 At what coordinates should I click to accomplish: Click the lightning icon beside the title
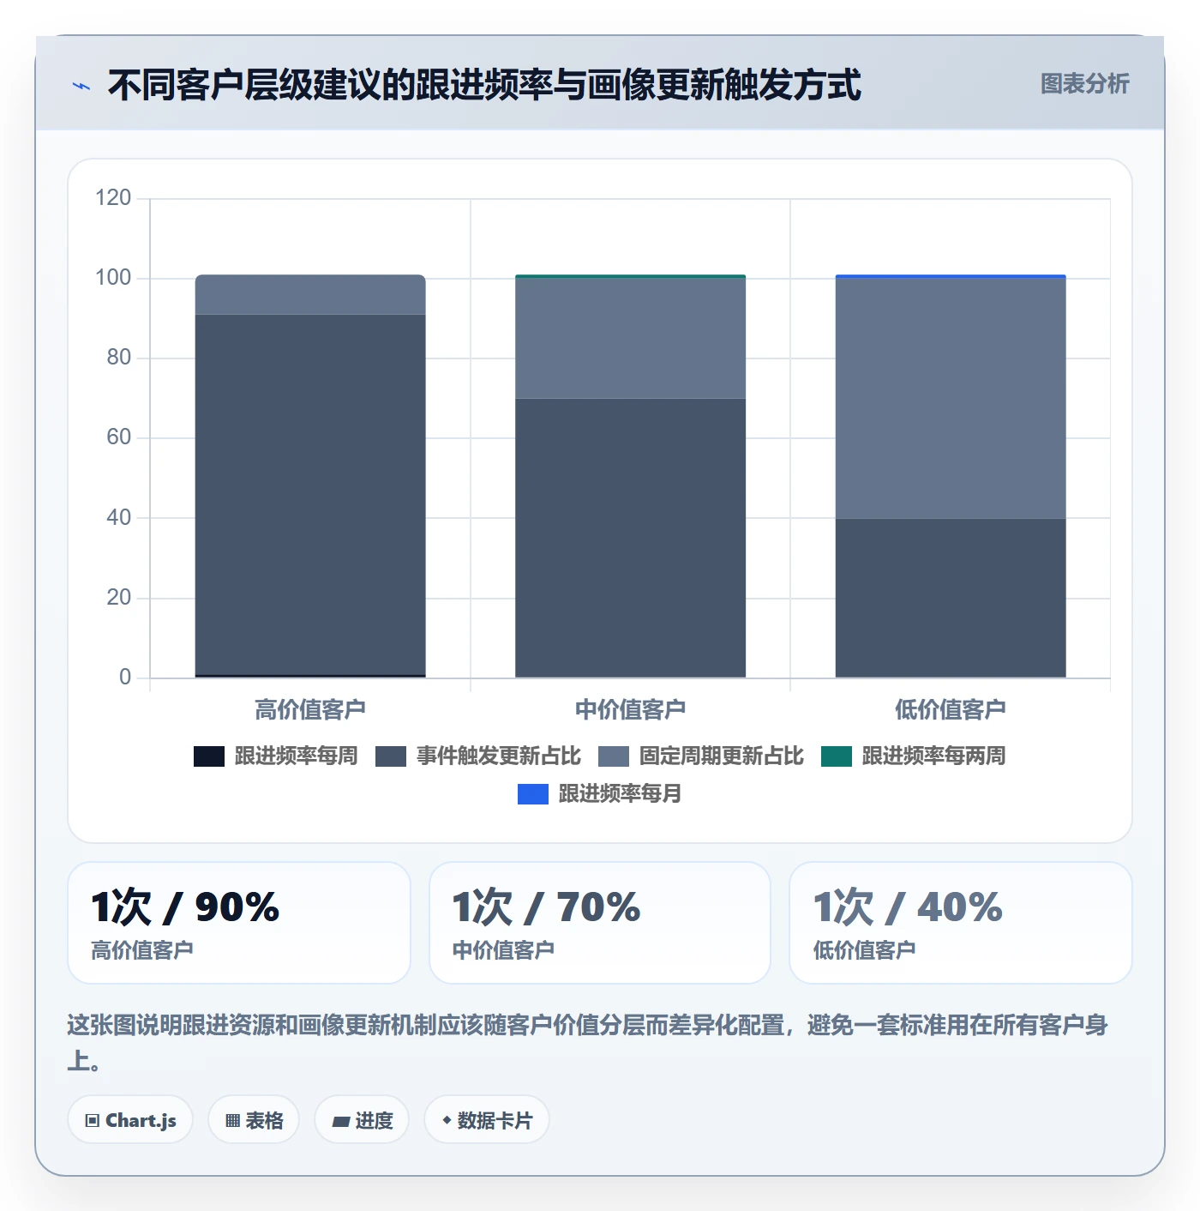[x=81, y=86]
